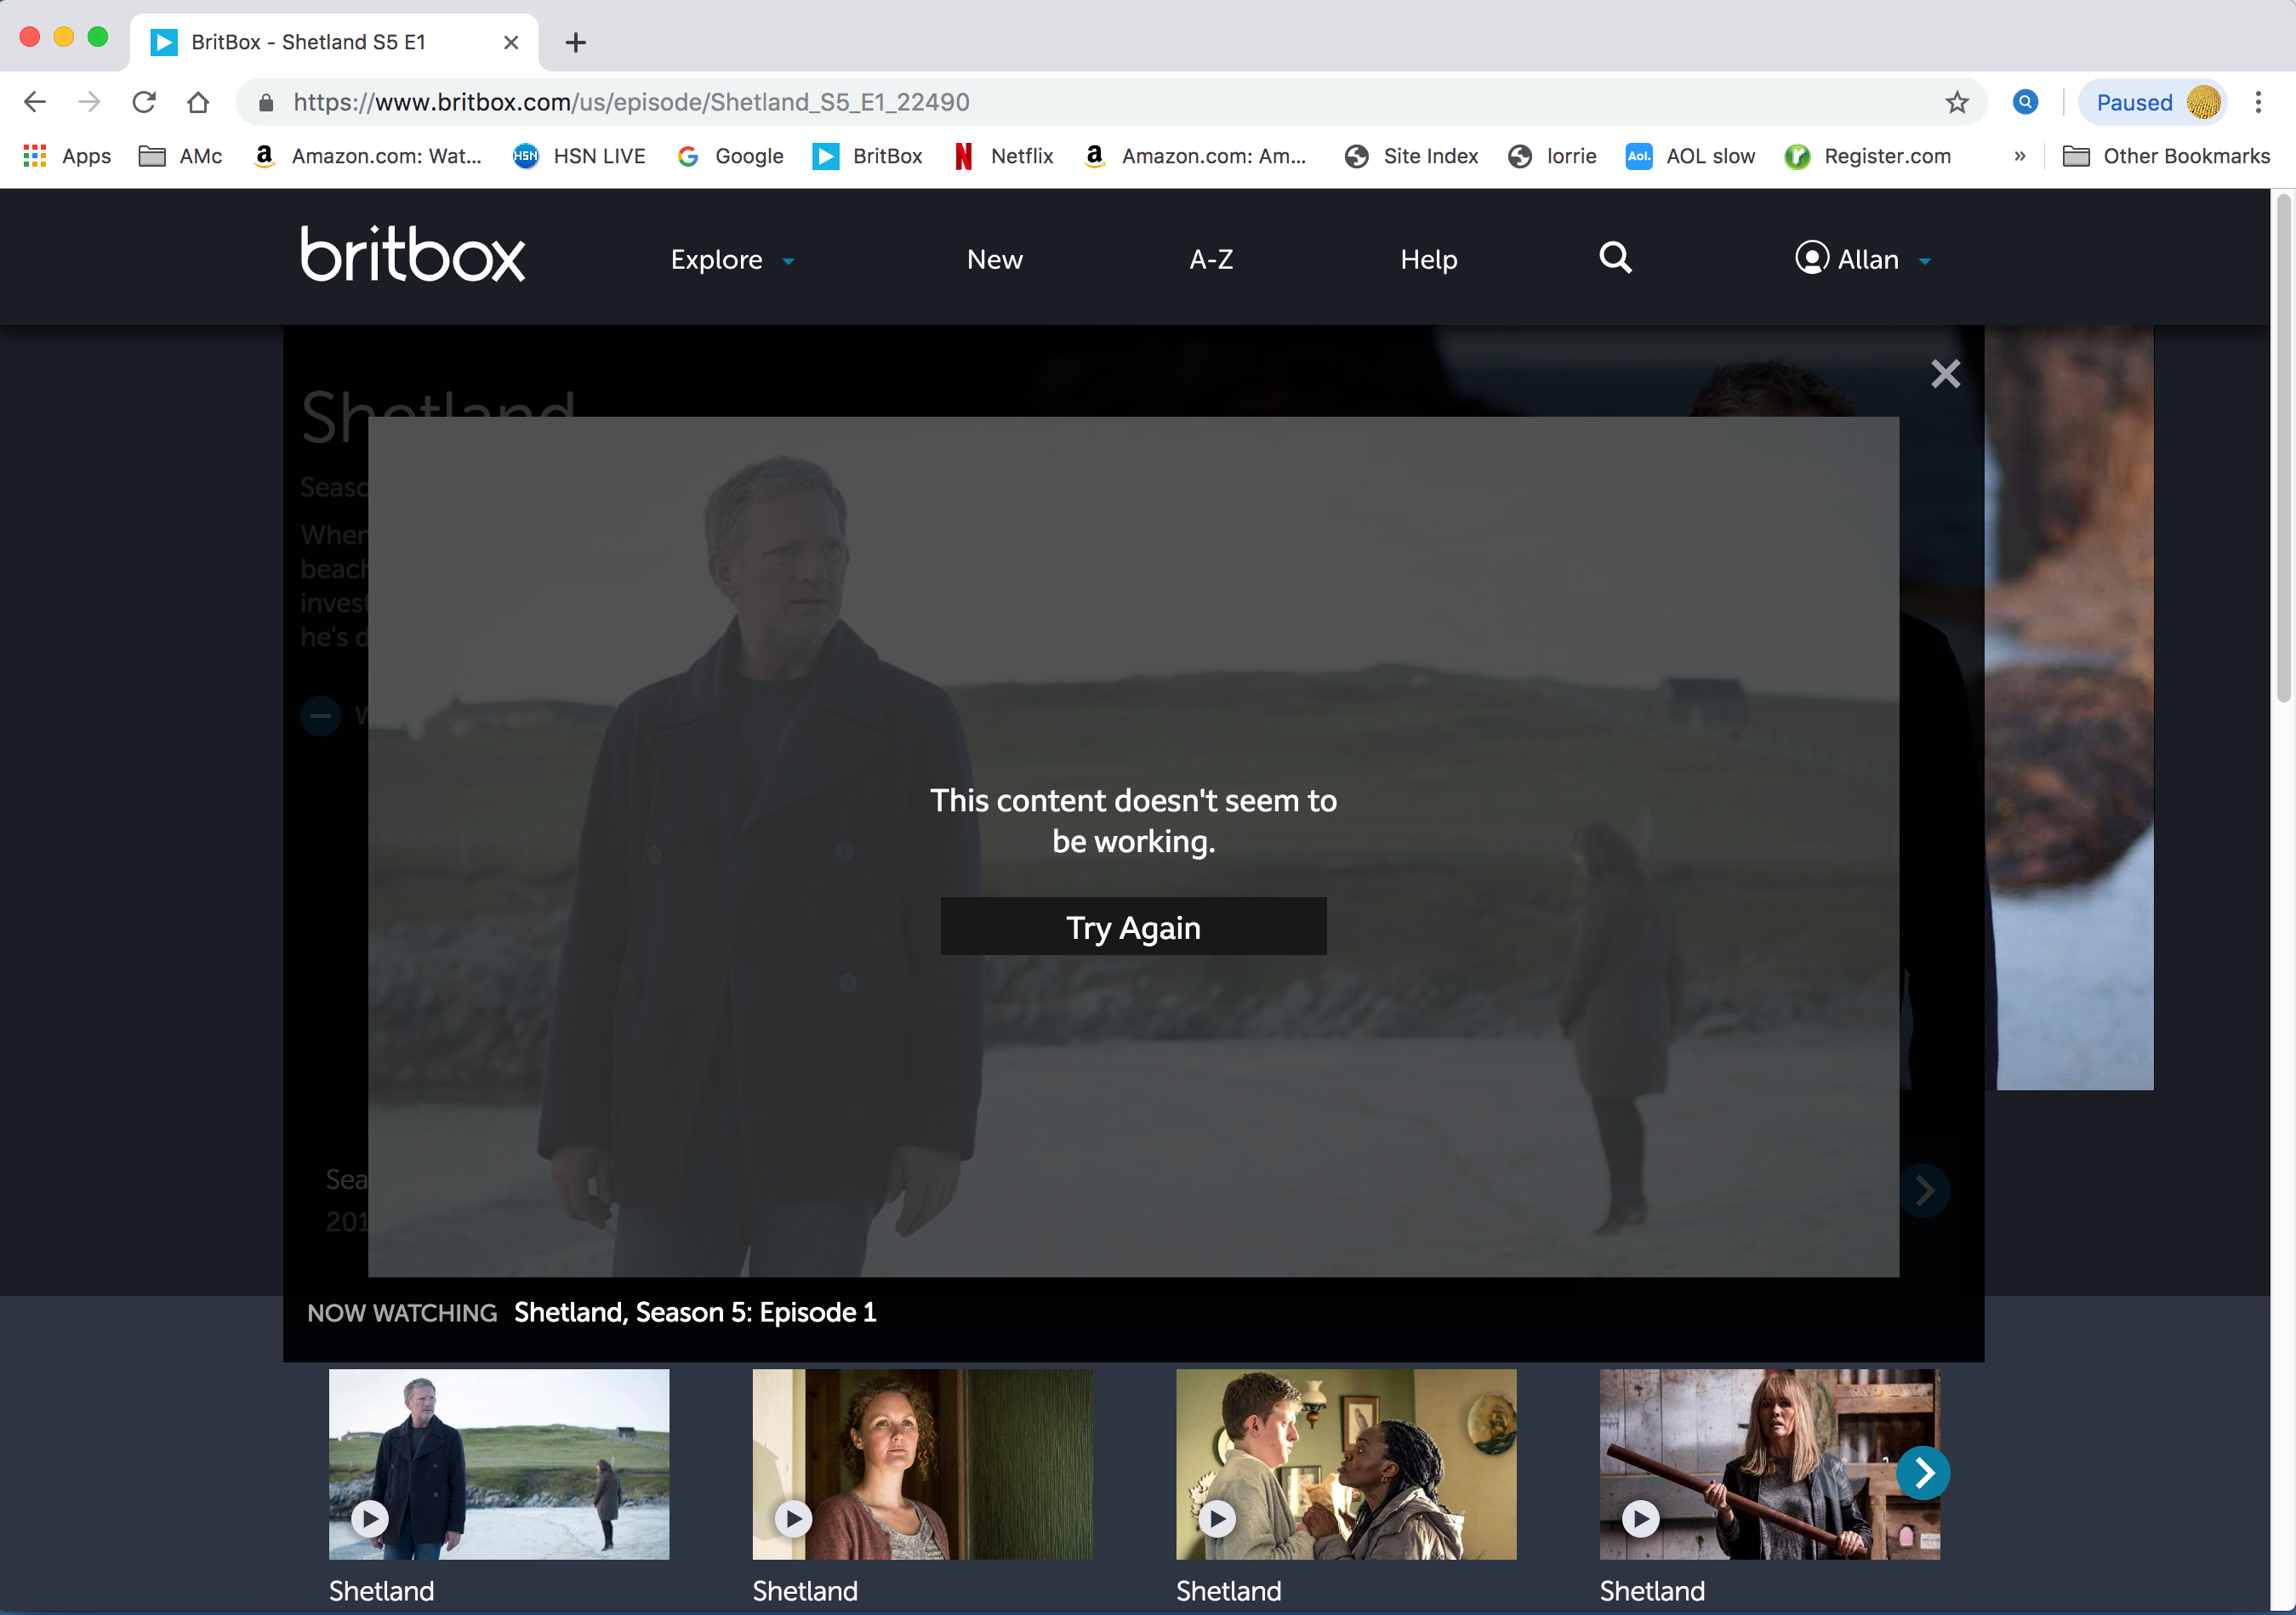2296x1615 pixels.
Task: Open the Register.com bookmark
Action: 1868,156
